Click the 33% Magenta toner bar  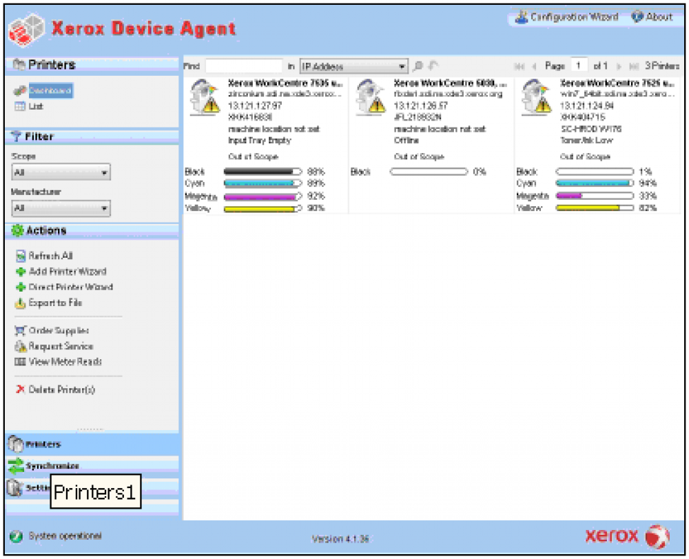[x=595, y=196]
